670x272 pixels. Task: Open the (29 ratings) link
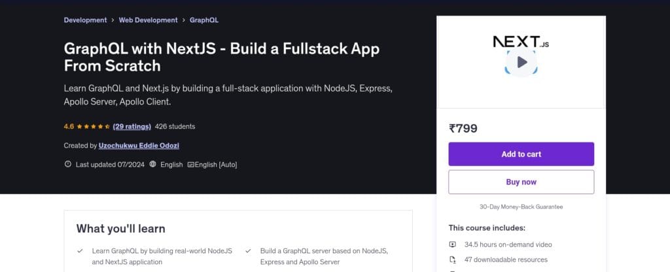click(x=132, y=126)
